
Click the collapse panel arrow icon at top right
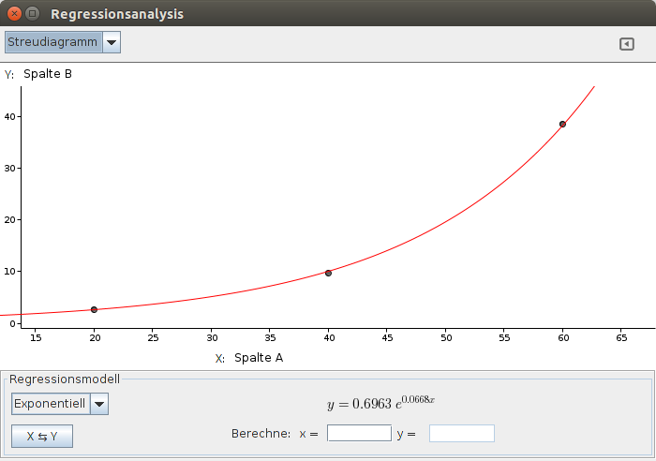pos(627,44)
